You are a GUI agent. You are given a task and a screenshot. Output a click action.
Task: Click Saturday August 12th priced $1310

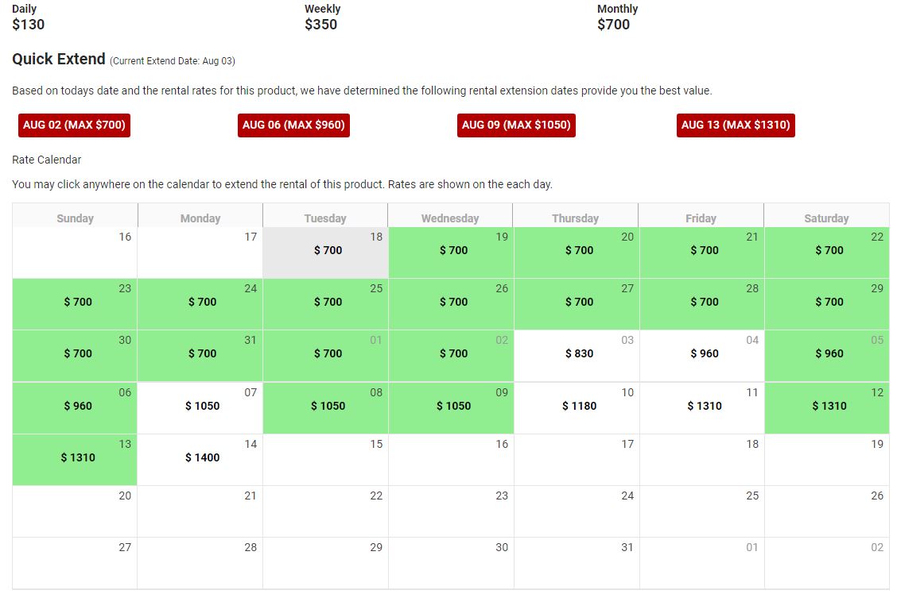[826, 407]
